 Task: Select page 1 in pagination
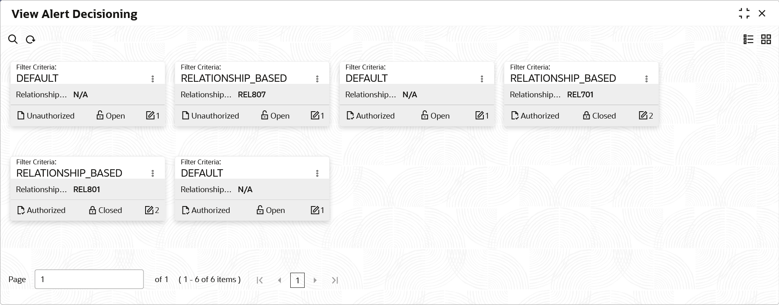(297, 280)
